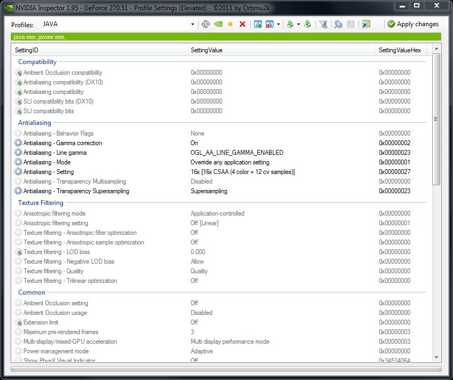Click the value 3 for Maximum pre-rendered frames
The height and width of the screenshot is (380, 453).
pyautogui.click(x=192, y=331)
